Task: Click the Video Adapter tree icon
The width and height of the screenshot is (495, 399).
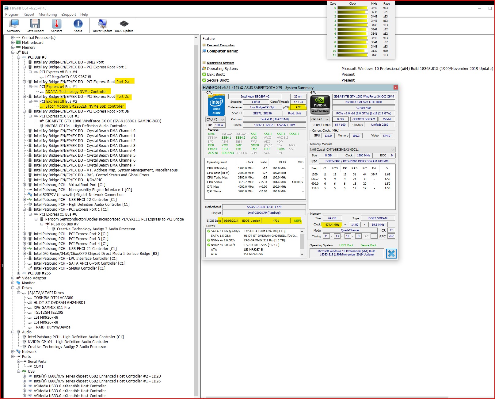Action: (x=18, y=278)
